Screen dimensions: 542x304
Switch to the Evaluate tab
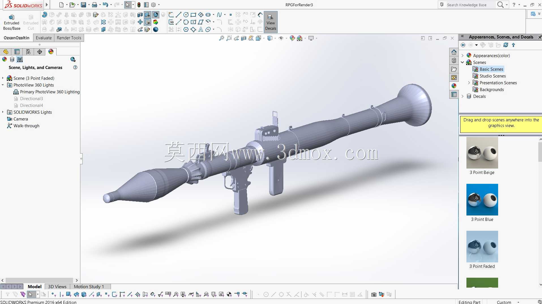click(x=44, y=38)
